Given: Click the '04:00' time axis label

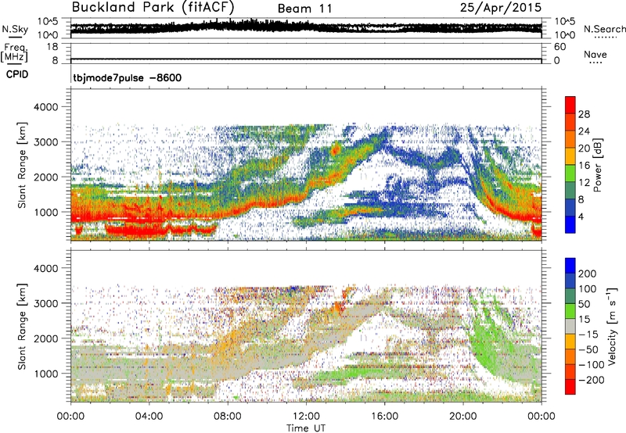Looking at the screenshot, I should pos(149,417).
